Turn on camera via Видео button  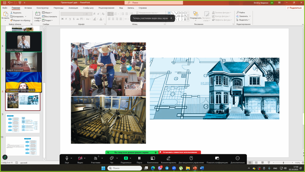[x=80, y=158]
